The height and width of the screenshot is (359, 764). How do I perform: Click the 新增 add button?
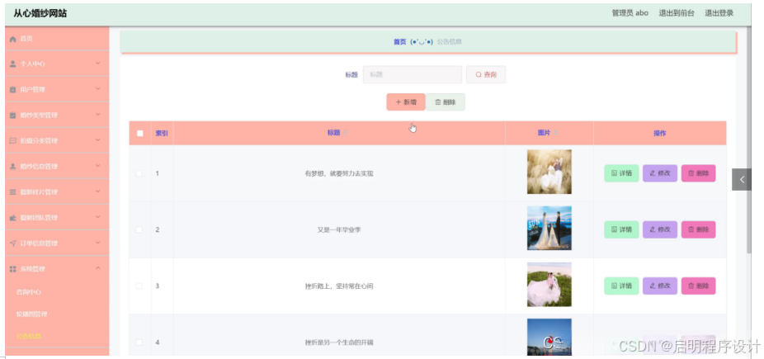[406, 102]
